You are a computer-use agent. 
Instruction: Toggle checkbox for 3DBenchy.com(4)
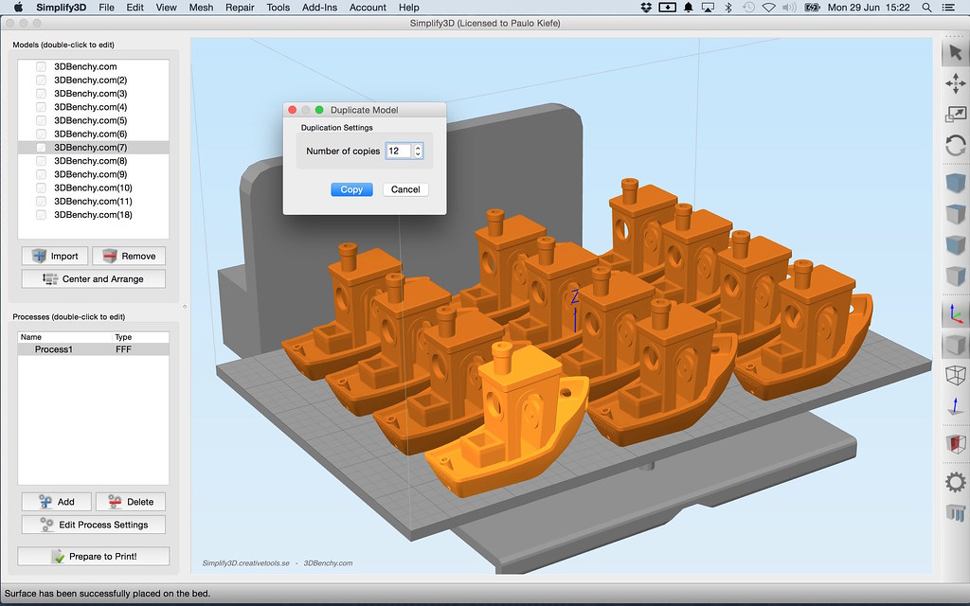tap(41, 107)
